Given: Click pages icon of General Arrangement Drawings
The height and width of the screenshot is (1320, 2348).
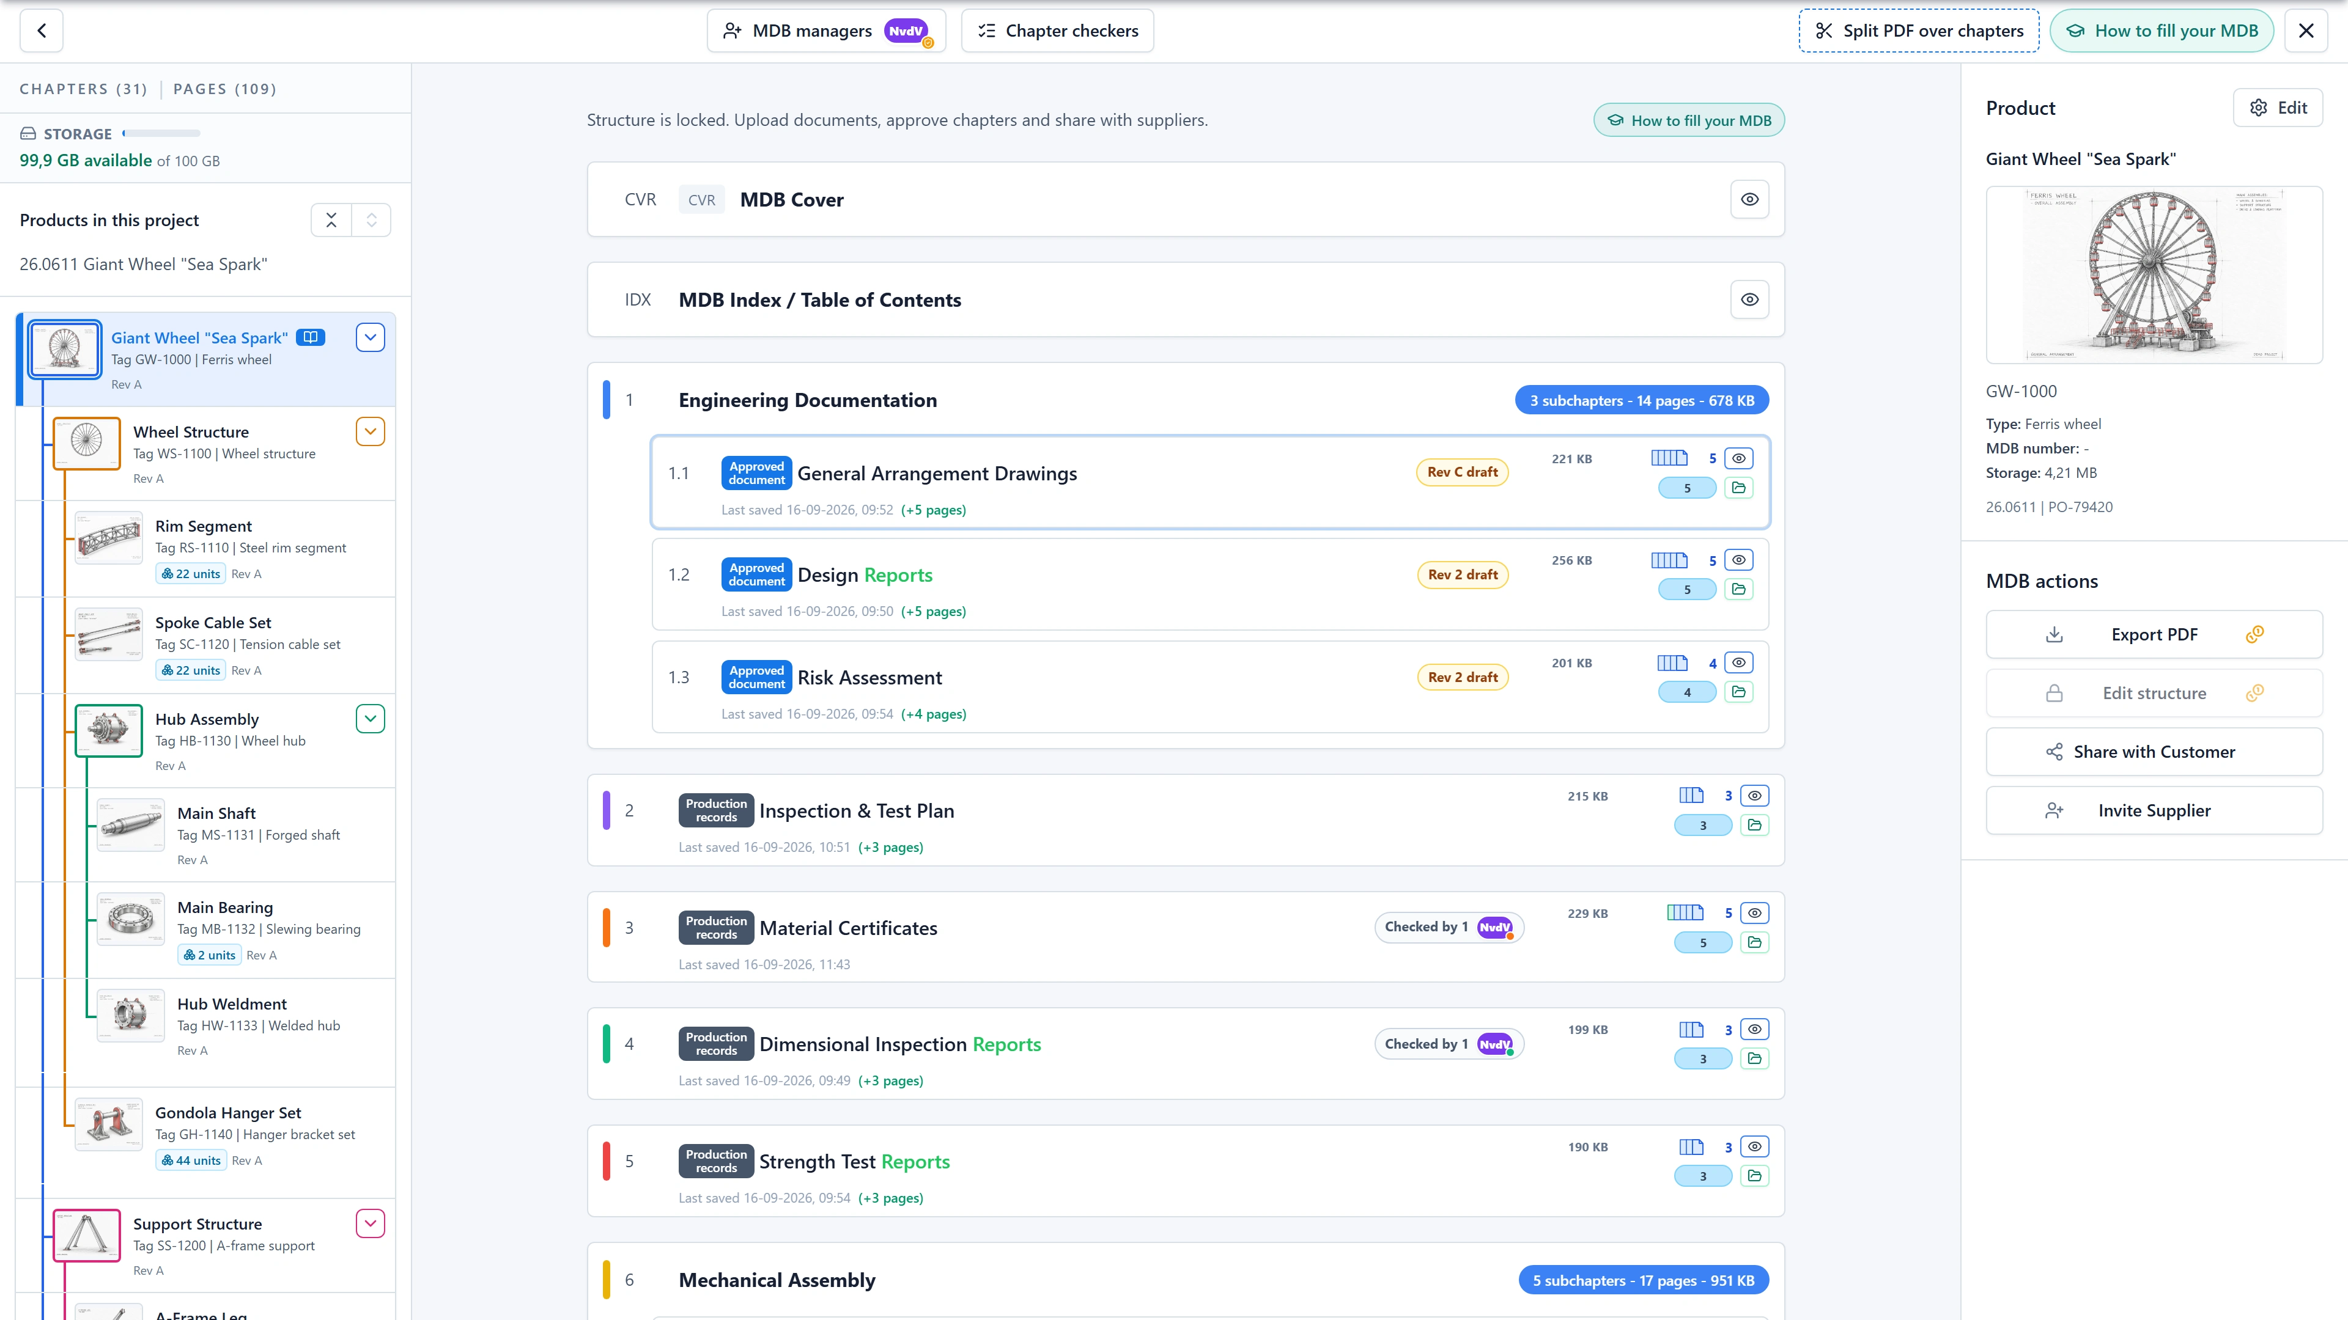Looking at the screenshot, I should pyautogui.click(x=1669, y=458).
